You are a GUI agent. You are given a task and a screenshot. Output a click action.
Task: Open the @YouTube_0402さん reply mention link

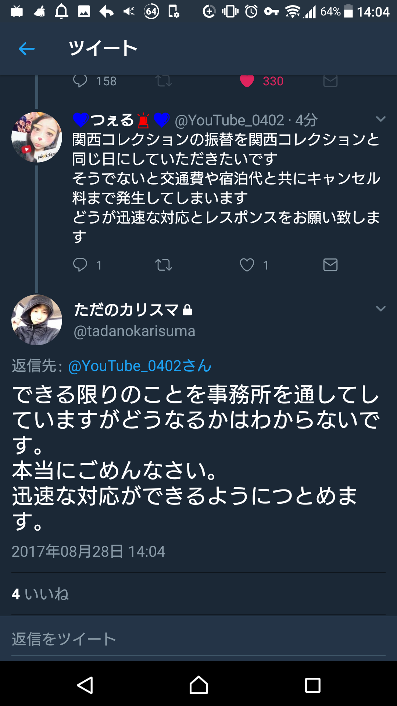140,366
